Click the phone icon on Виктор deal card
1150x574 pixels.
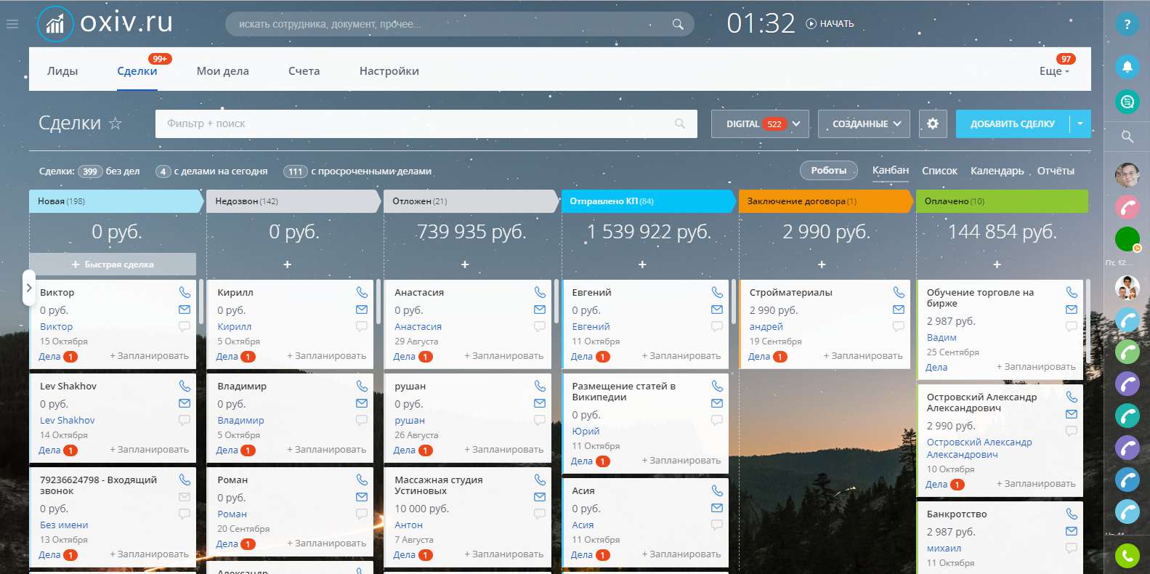[185, 292]
